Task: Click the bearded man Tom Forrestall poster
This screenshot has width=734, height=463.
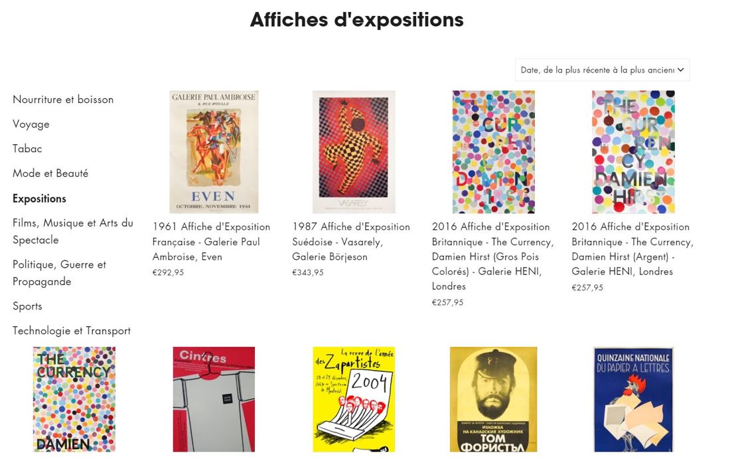Action: tap(493, 399)
